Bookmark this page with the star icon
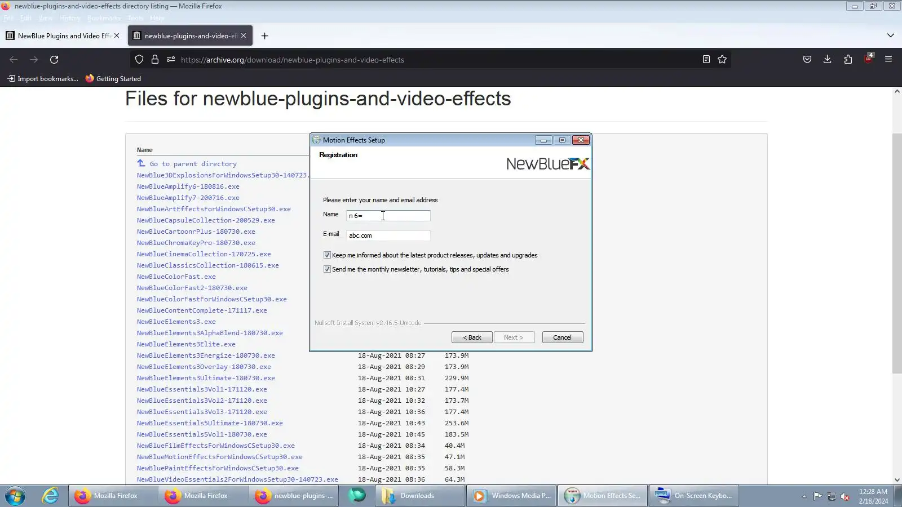The image size is (902, 507). [x=722, y=60]
